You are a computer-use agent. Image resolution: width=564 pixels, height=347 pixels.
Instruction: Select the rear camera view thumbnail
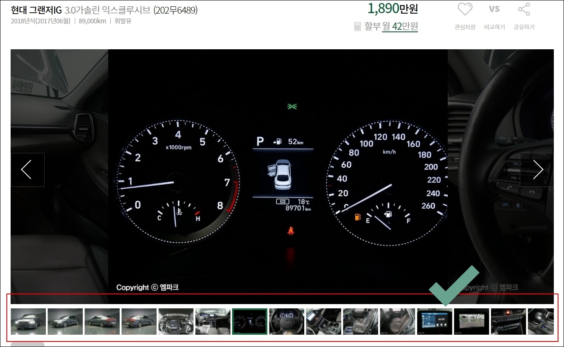(x=471, y=322)
